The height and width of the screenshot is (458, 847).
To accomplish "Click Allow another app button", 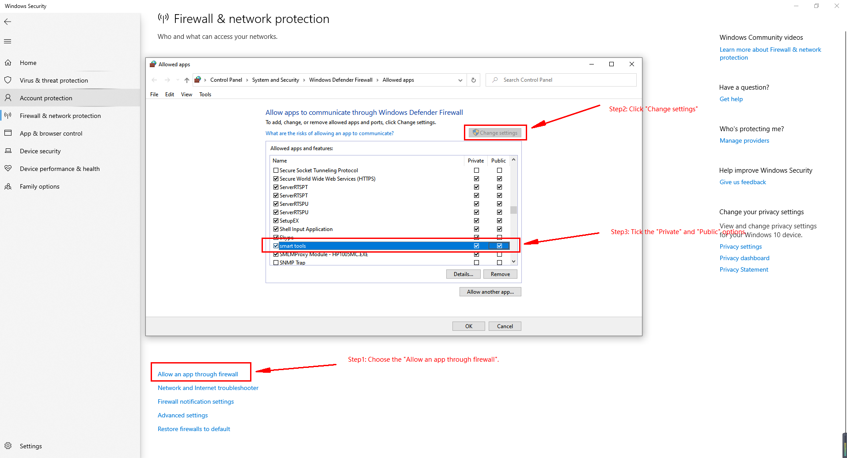I will click(490, 292).
